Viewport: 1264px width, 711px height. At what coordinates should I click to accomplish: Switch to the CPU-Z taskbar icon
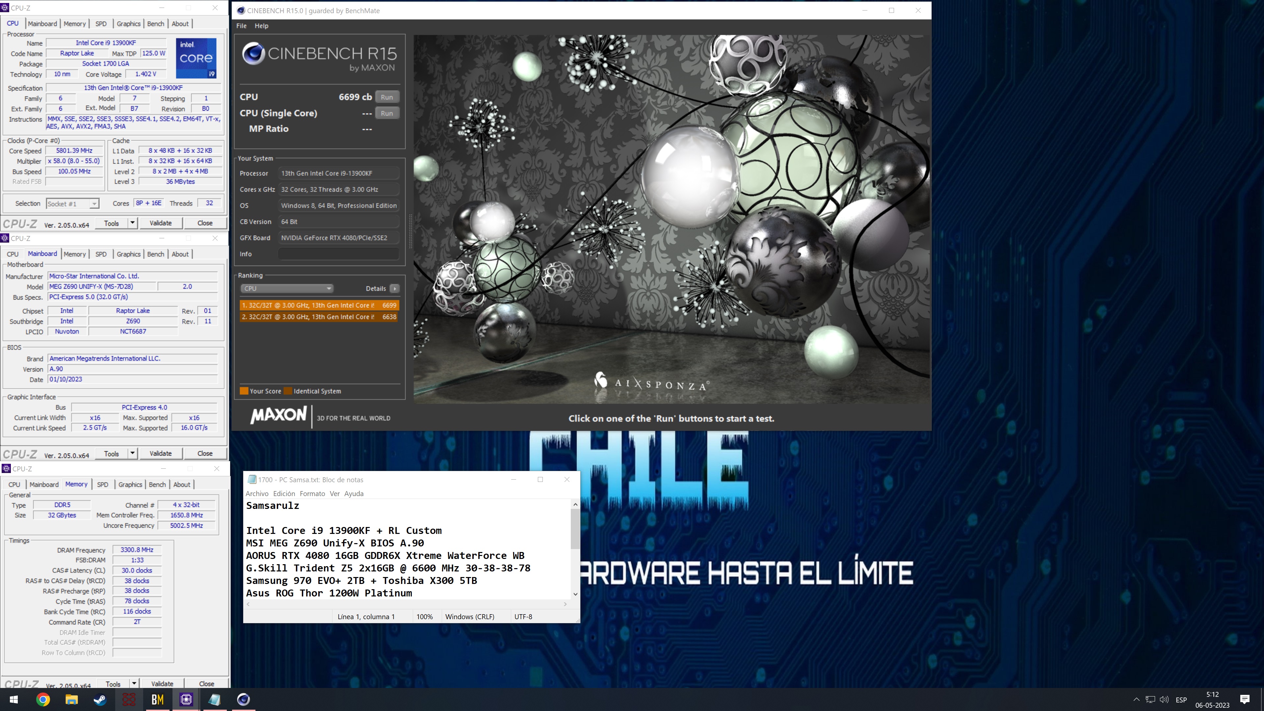point(186,699)
